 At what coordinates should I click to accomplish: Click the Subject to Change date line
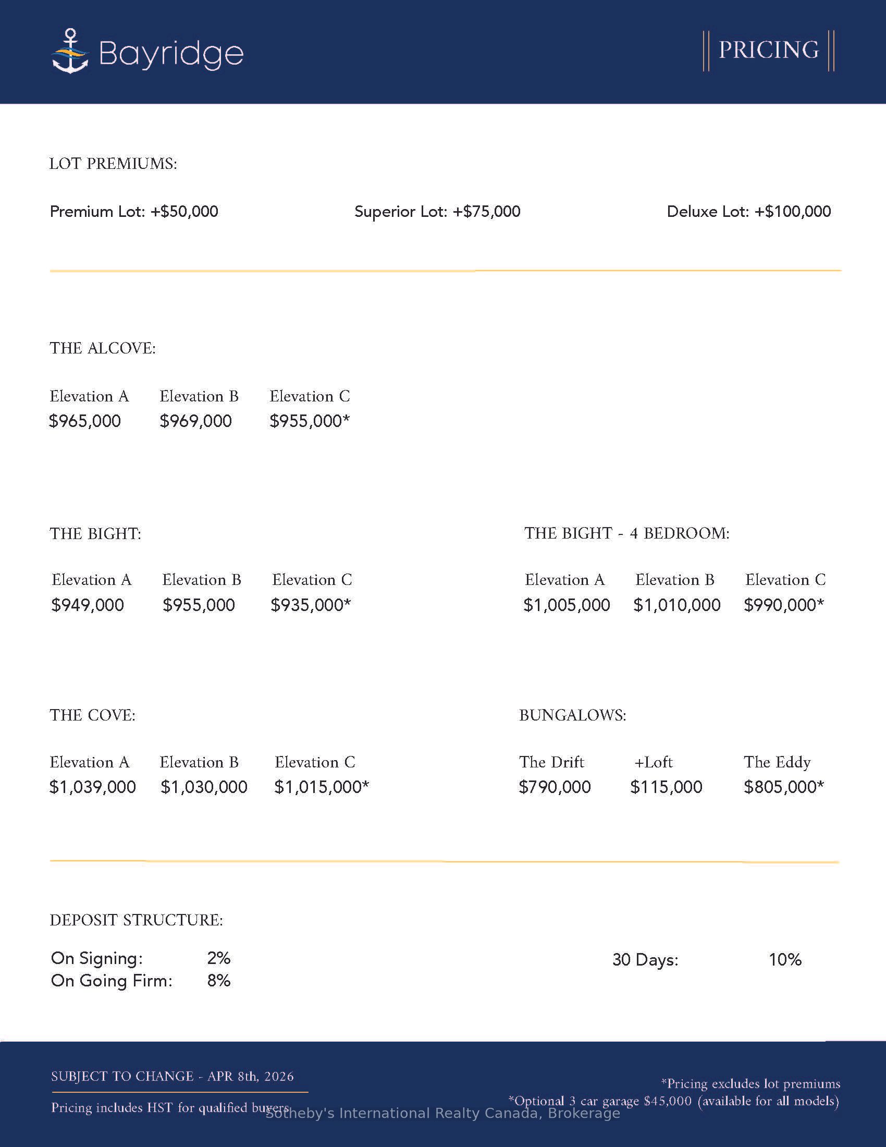click(x=173, y=1077)
